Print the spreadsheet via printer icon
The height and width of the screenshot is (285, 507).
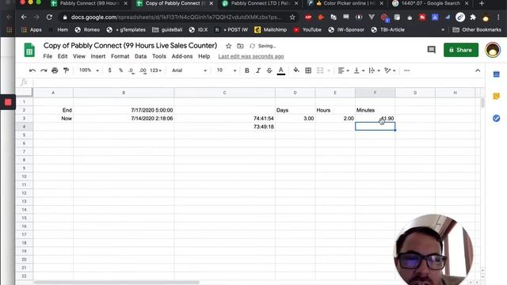pos(55,70)
